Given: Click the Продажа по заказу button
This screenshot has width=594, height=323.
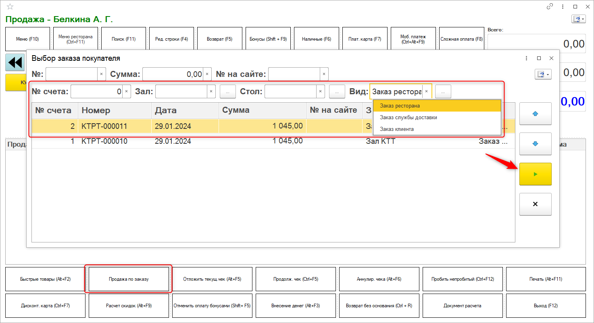Looking at the screenshot, I should click(x=129, y=279).
